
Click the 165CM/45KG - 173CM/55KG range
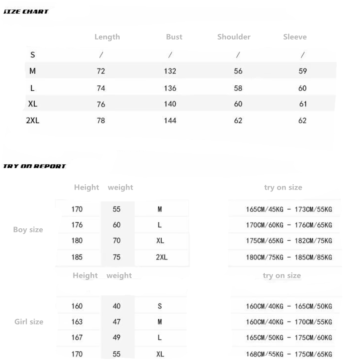click(x=289, y=209)
